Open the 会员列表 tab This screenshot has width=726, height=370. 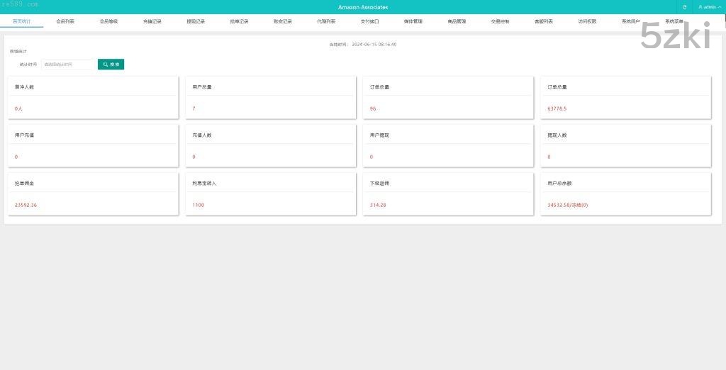pos(65,22)
